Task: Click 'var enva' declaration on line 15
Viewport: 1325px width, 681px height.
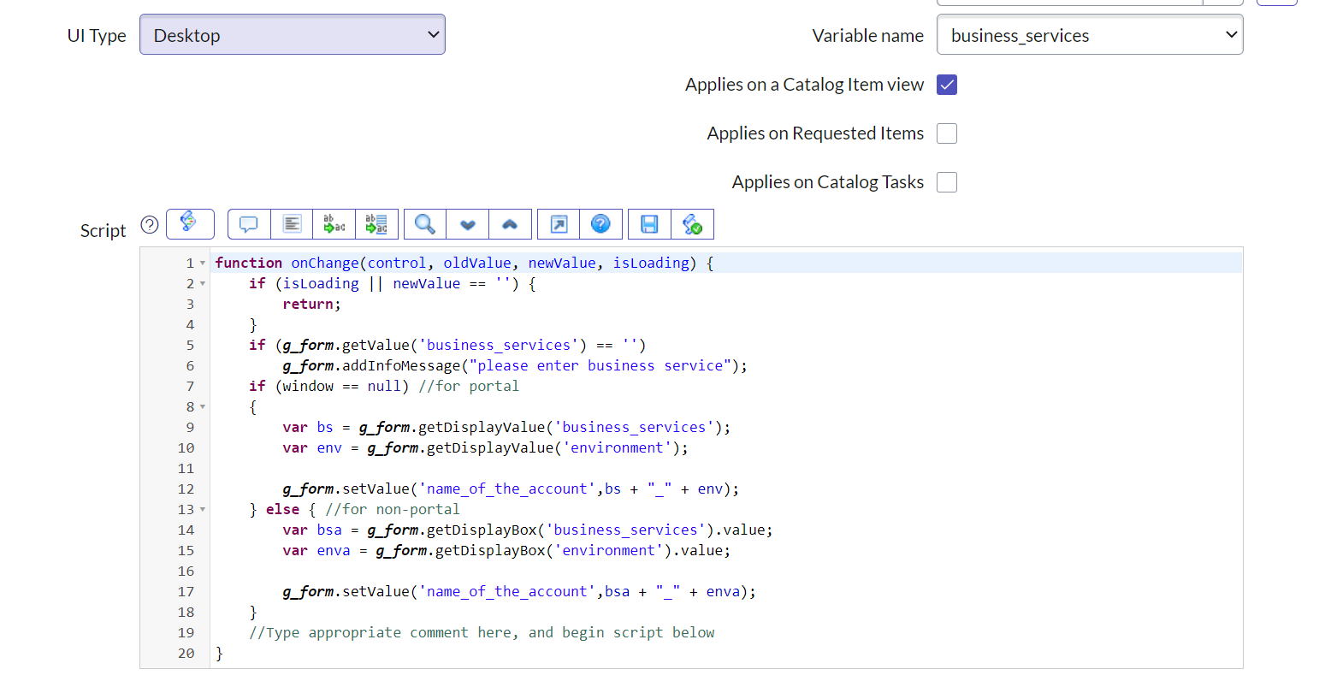Action: tap(316, 551)
